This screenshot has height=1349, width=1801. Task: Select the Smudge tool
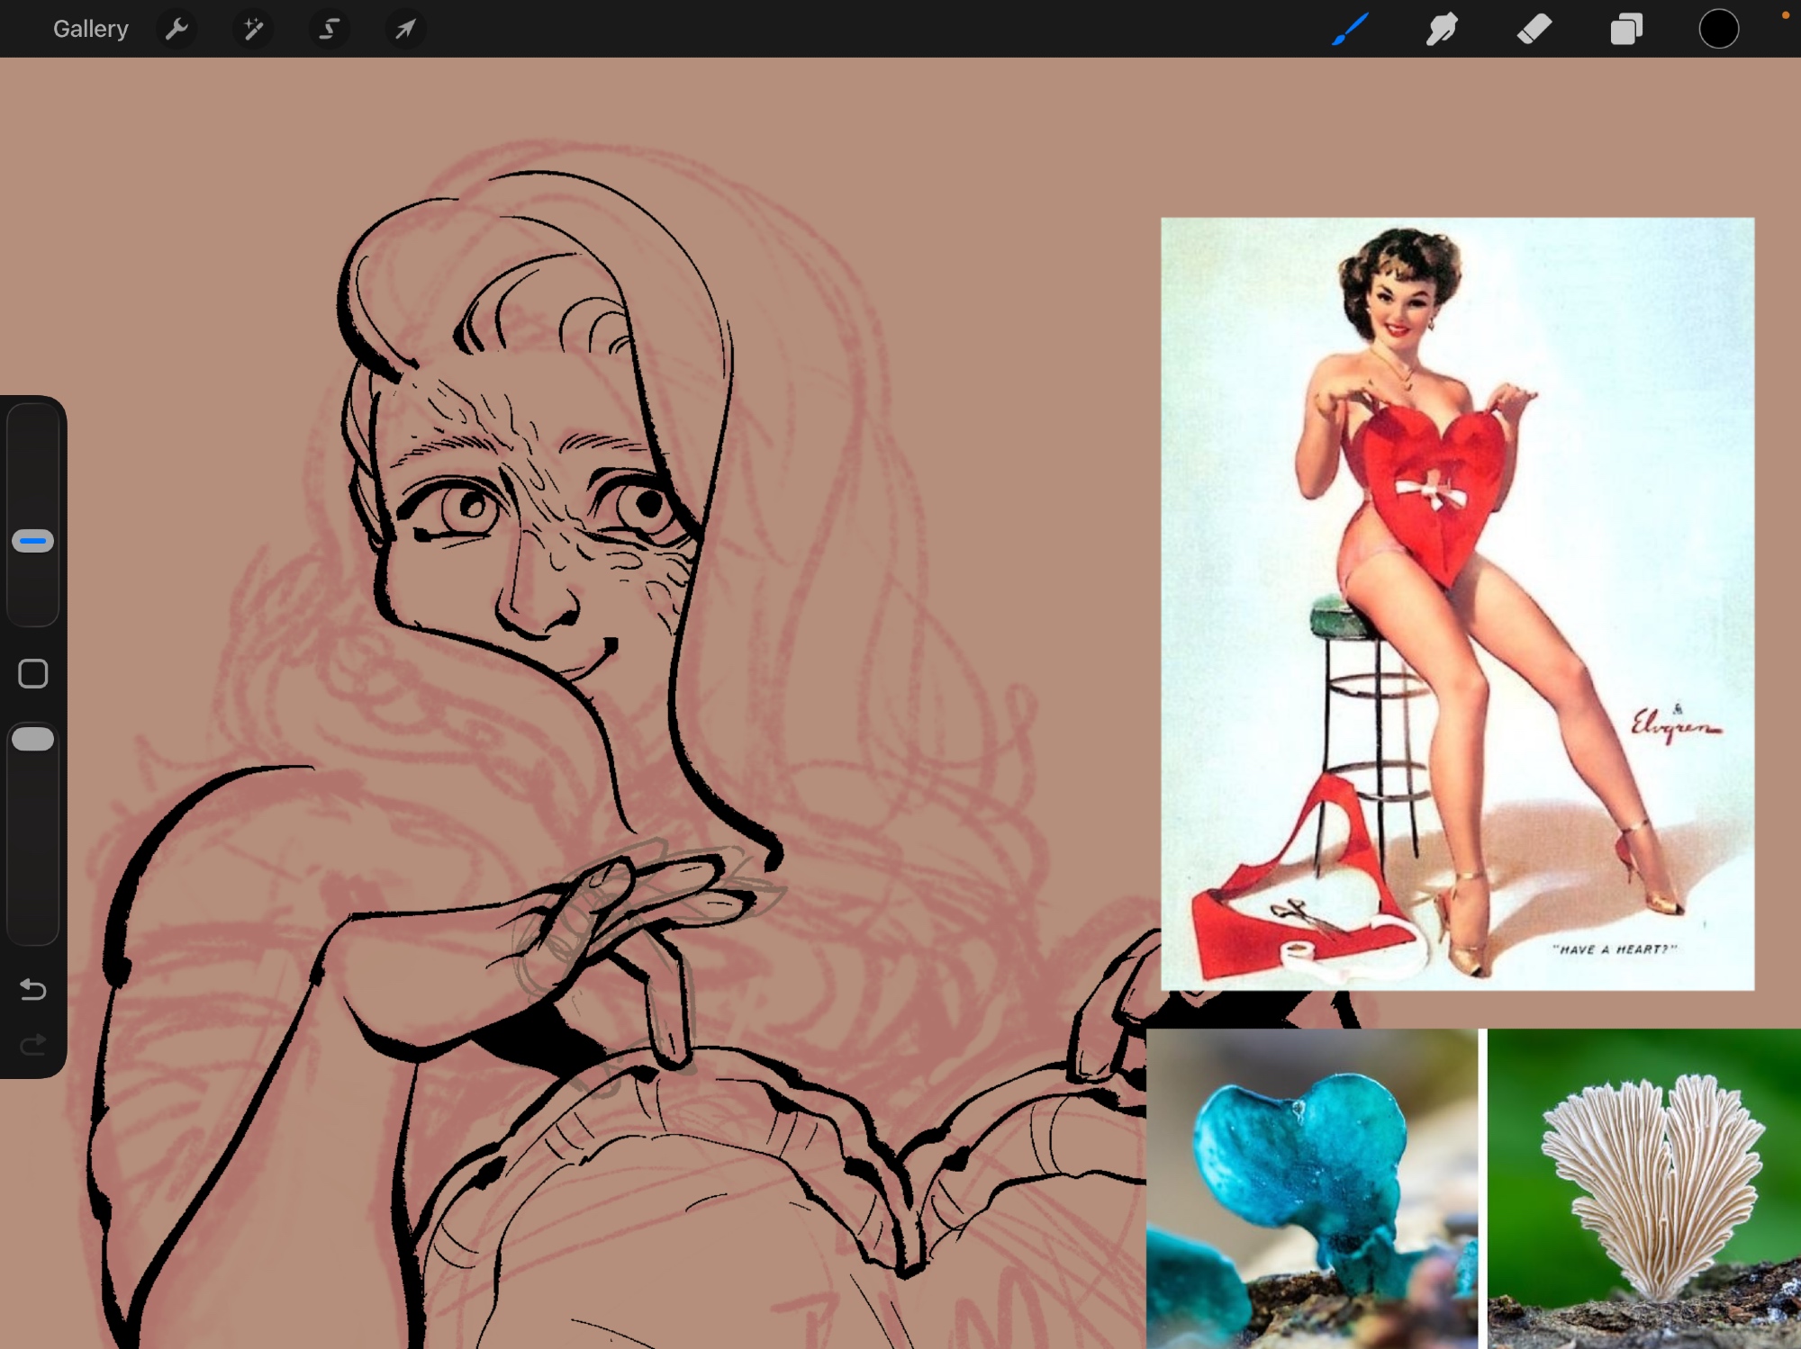[x=1442, y=29]
